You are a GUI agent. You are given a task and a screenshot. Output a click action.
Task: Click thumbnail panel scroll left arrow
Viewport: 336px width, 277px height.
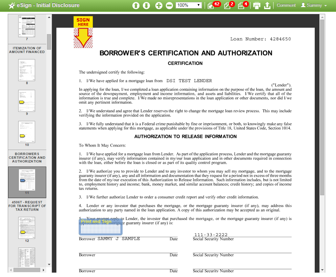11,270
